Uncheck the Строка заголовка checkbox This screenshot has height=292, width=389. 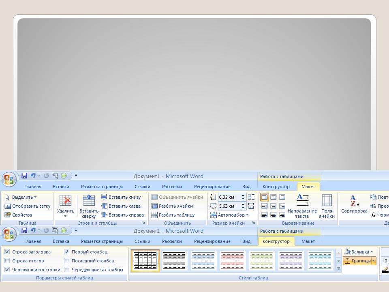click(x=7, y=252)
